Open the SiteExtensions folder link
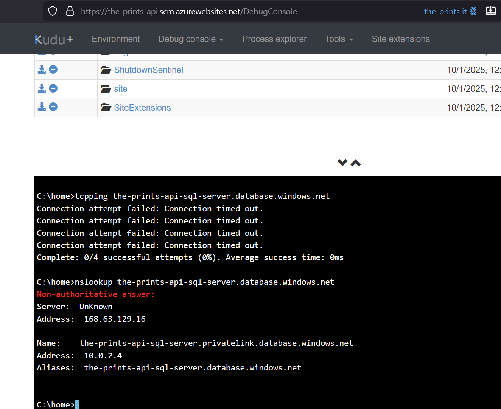 click(x=142, y=108)
